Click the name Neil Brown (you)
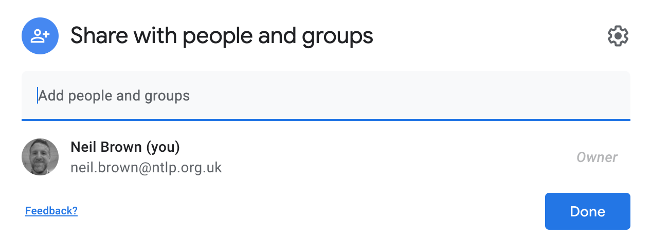The width and height of the screenshot is (651, 240). point(125,147)
